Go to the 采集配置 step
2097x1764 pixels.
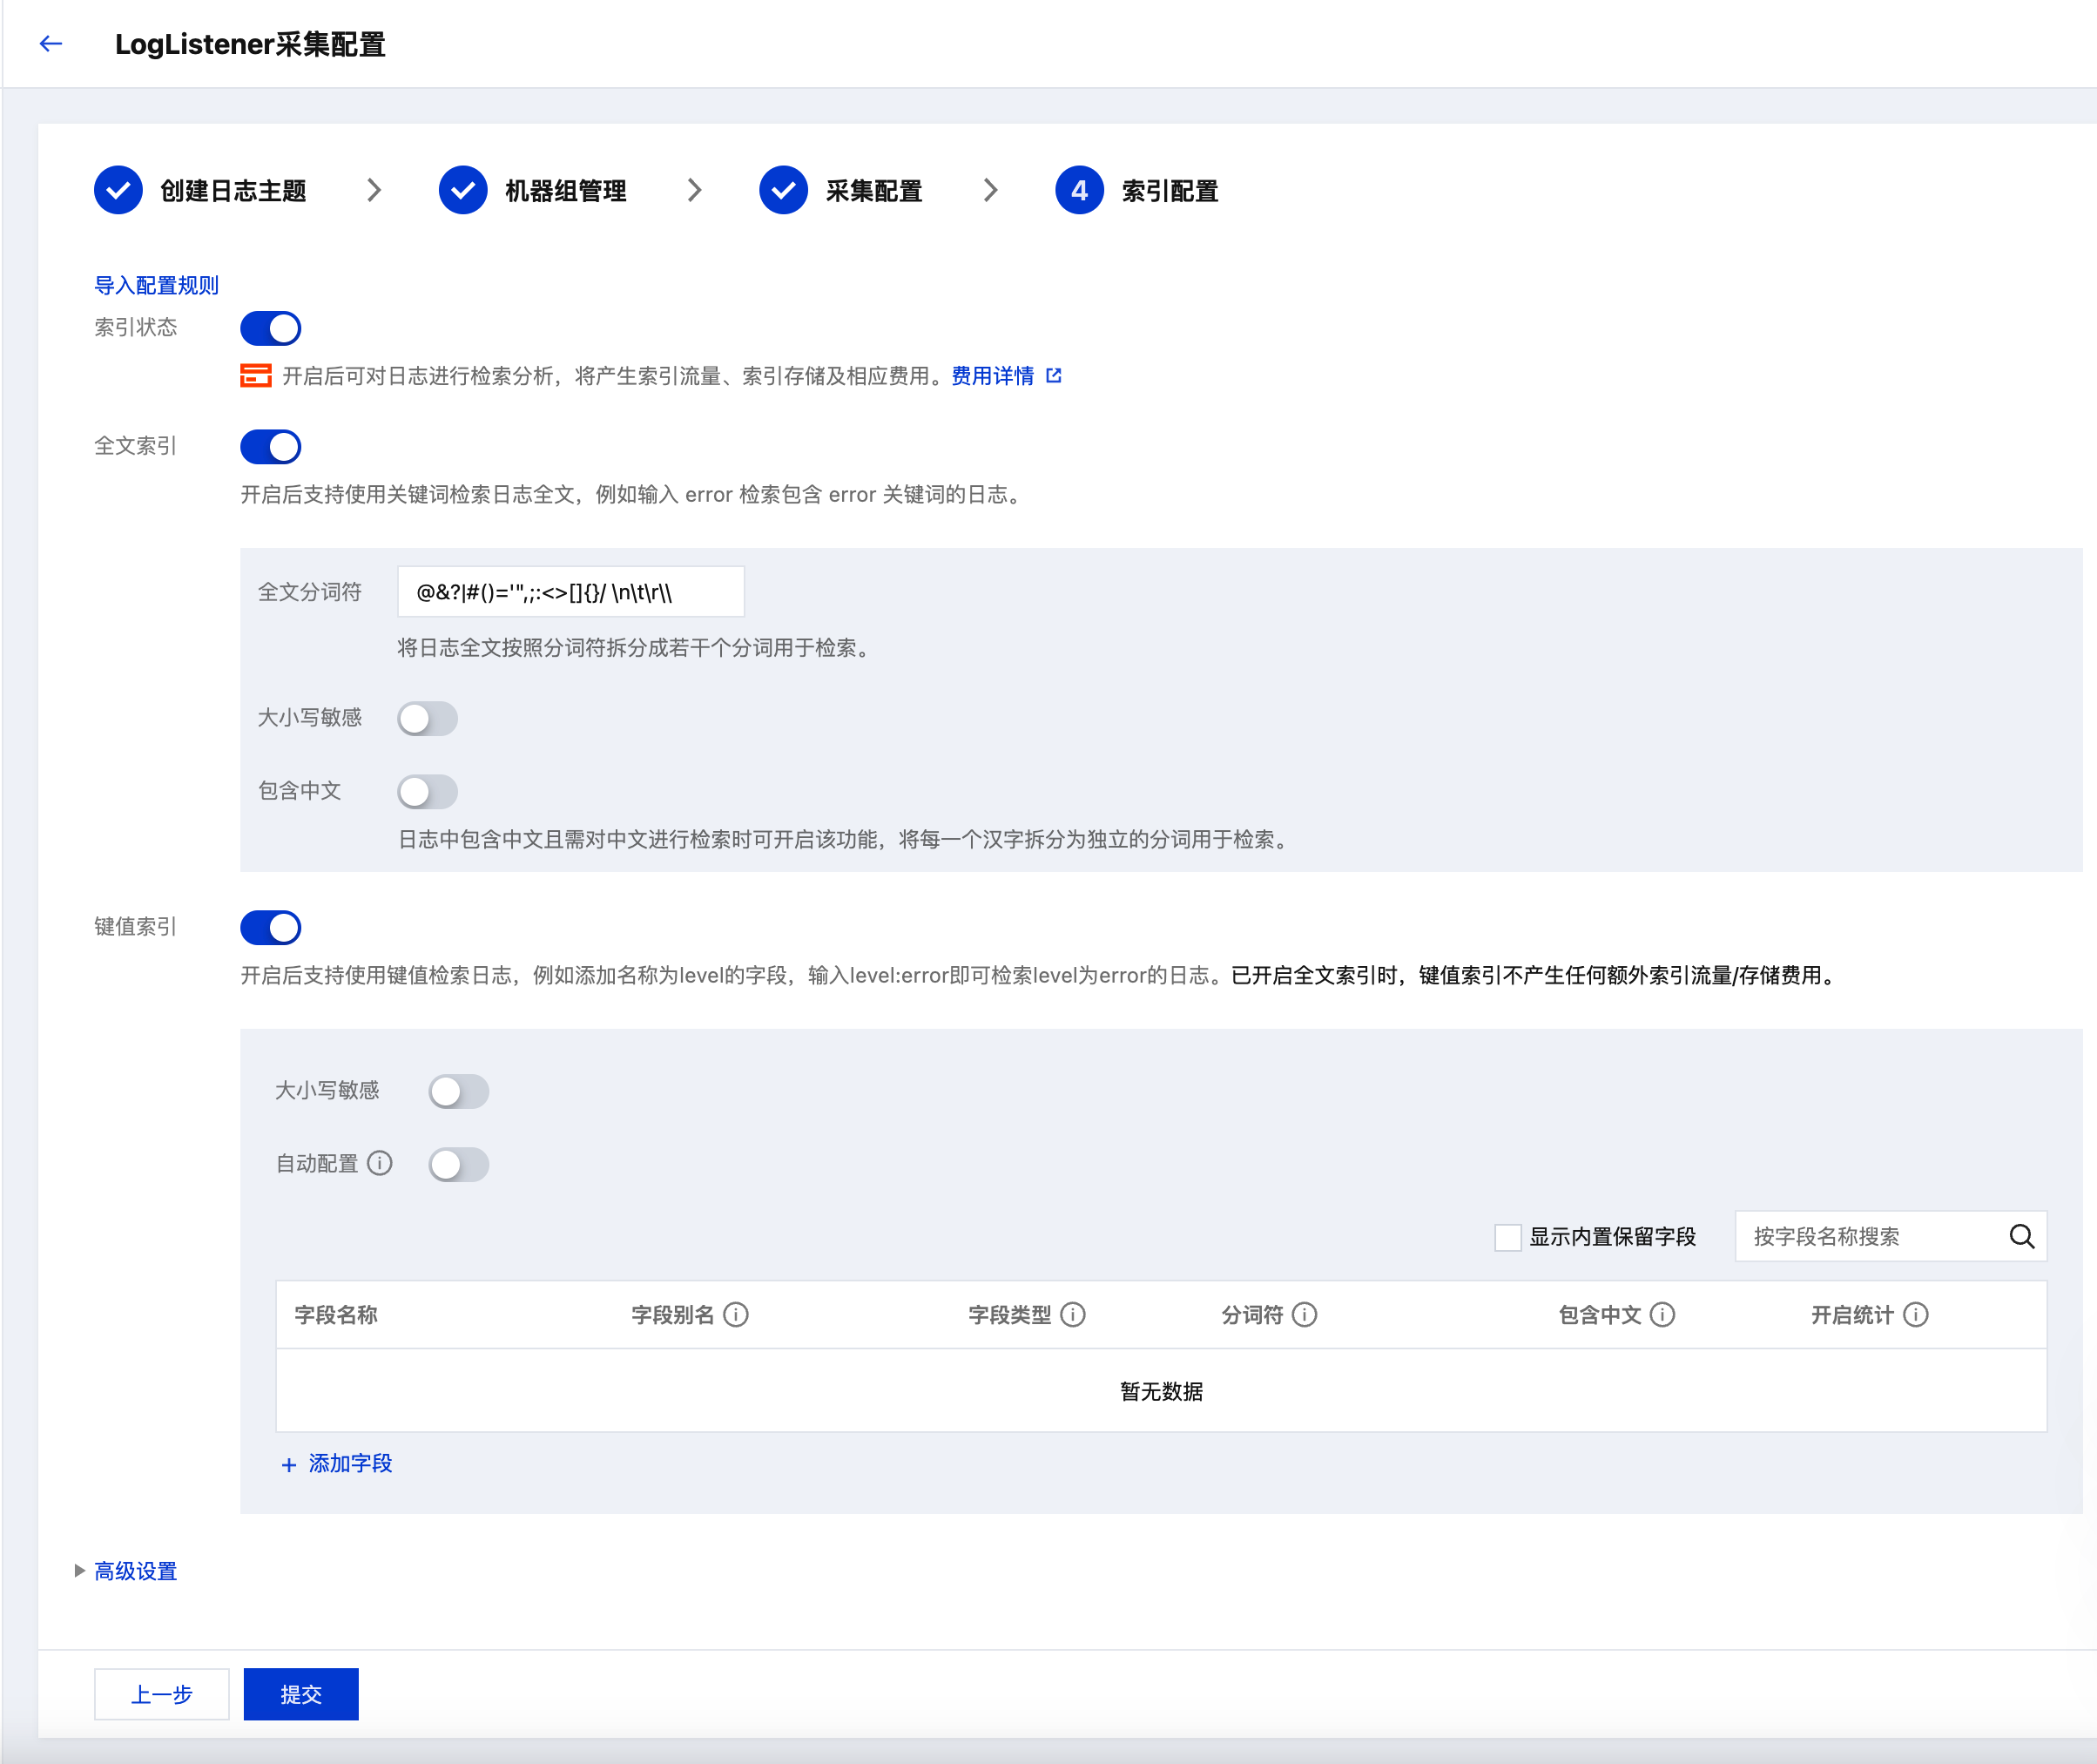click(x=873, y=191)
